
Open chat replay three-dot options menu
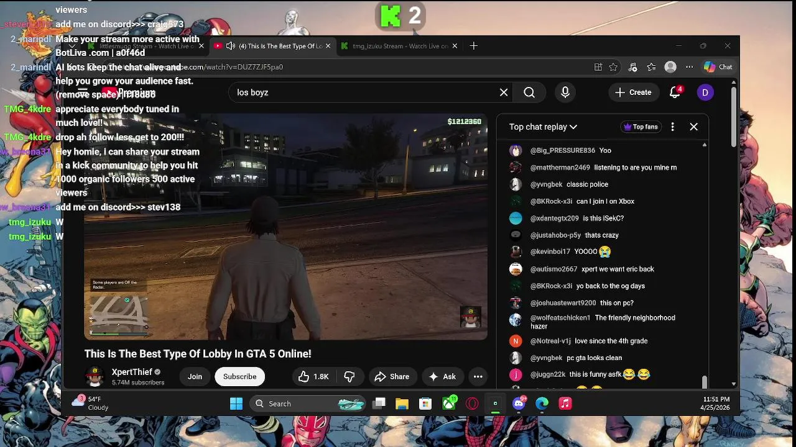pyautogui.click(x=672, y=127)
